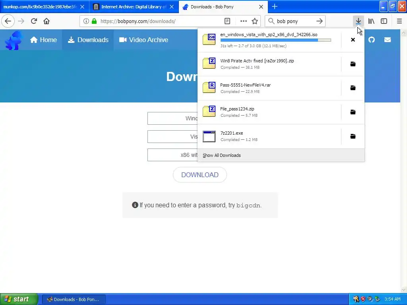Image resolution: width=407 pixels, height=305 pixels.
Task: Open the edition dropdown starting with x86
Action: tap(172, 155)
